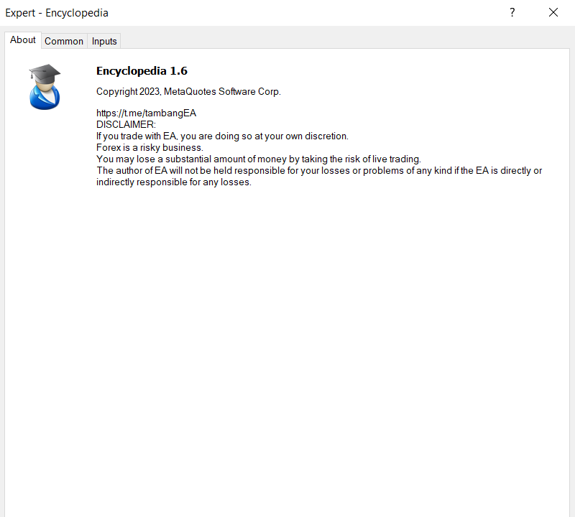The image size is (575, 517).
Task: Click the Copyright 2023 MetaQuotes text
Action: pos(188,92)
